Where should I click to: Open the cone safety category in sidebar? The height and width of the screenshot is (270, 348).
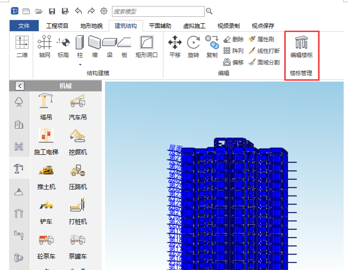(x=19, y=191)
